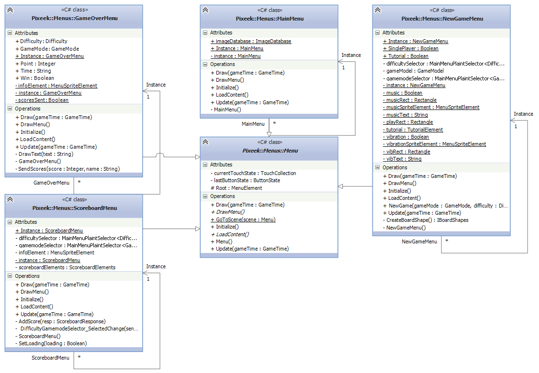Collapse the NewGameMenu class via its chevron icon
Screen dimensions: 539x373
click(378, 10)
